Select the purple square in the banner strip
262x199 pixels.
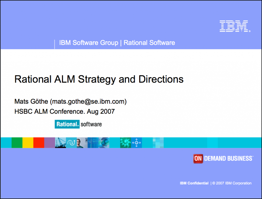point(49,143)
